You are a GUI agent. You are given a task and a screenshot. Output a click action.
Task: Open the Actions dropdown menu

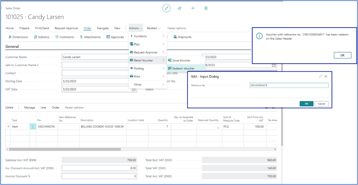(x=136, y=28)
